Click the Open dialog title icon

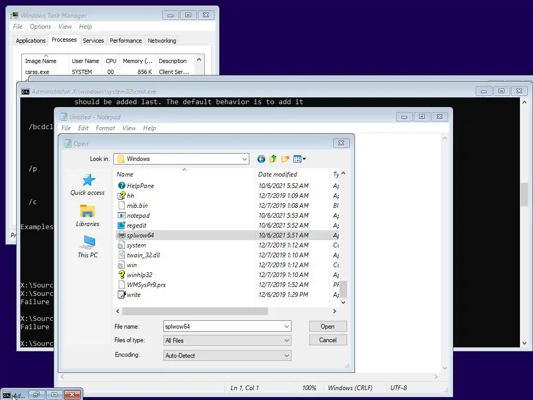click(67, 144)
